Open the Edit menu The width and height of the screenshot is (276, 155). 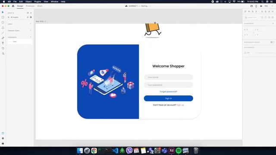coord(21,2)
